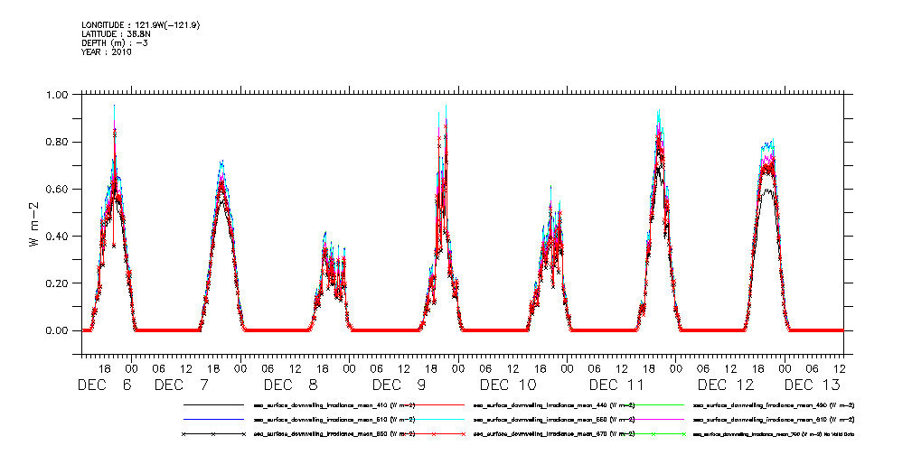The image size is (912, 455).
Task: Select the DEC 8 date label
Action: coord(291,385)
